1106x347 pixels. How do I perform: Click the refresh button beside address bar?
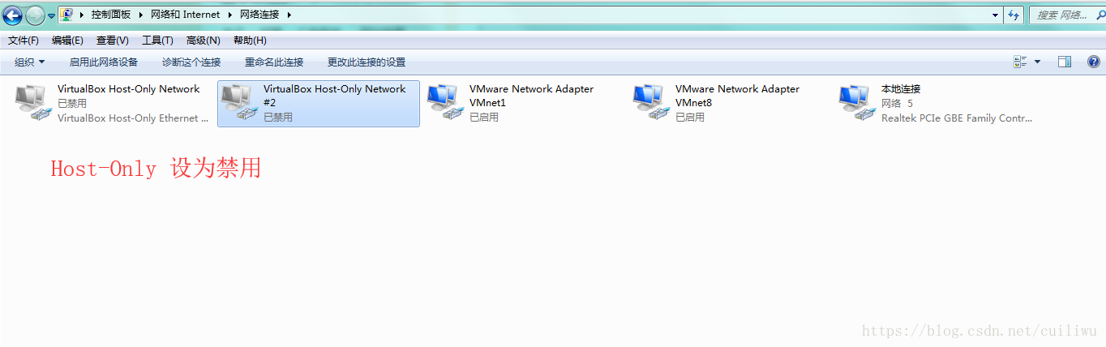(x=1014, y=15)
